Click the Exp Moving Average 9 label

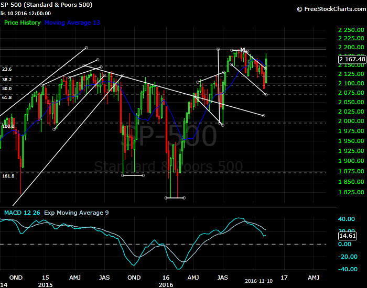click(x=77, y=213)
